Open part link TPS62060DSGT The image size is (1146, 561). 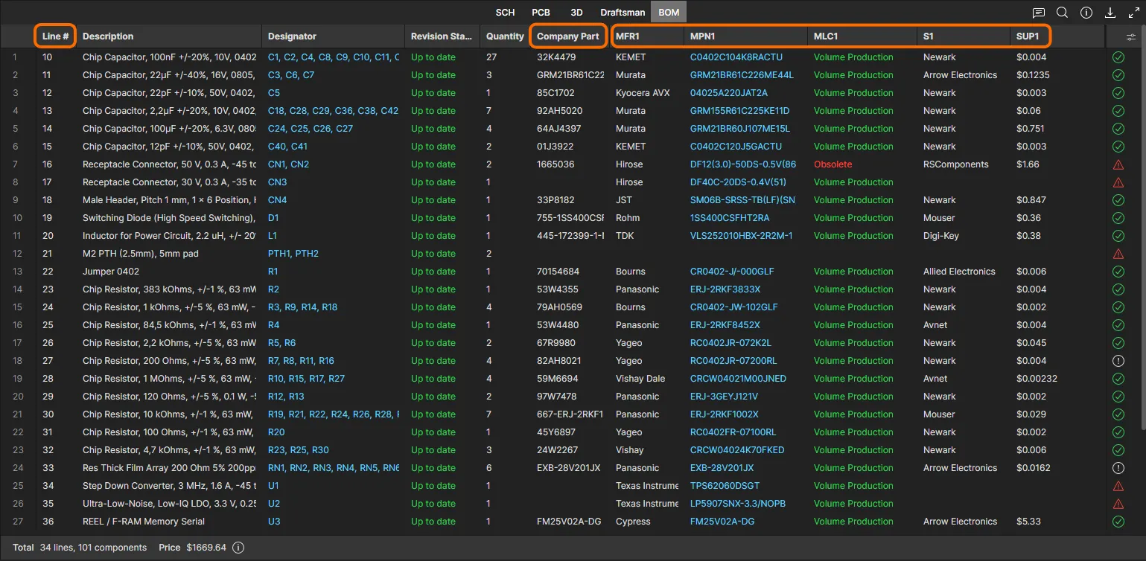[725, 486]
